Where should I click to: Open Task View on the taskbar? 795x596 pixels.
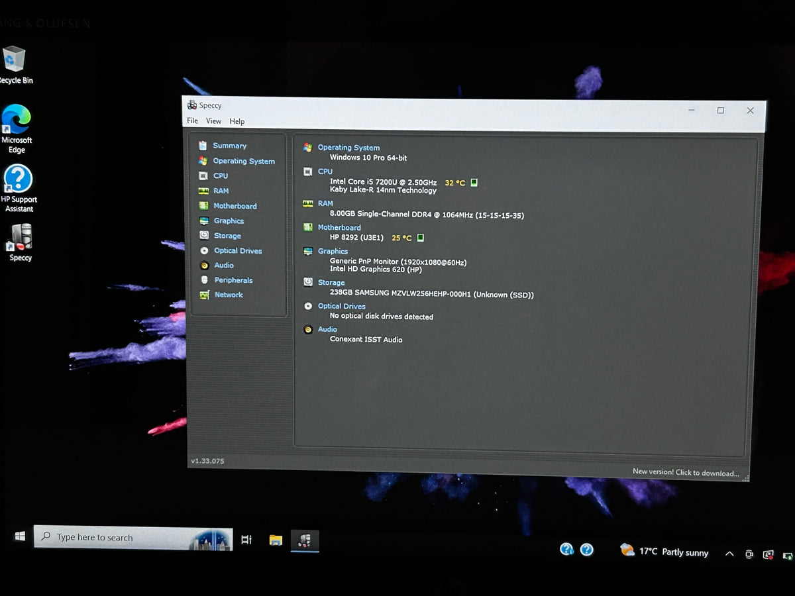coord(246,540)
